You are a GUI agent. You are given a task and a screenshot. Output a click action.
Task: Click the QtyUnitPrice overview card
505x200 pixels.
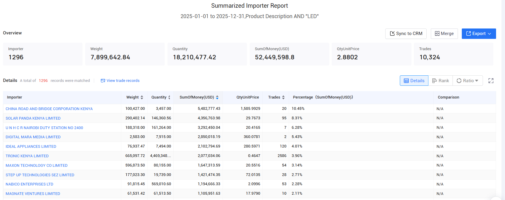pos(372,54)
